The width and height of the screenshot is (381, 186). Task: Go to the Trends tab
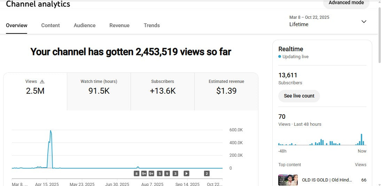point(152,25)
